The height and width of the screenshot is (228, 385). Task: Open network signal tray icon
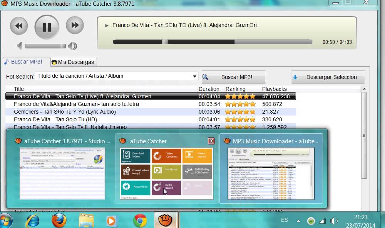click(323, 221)
